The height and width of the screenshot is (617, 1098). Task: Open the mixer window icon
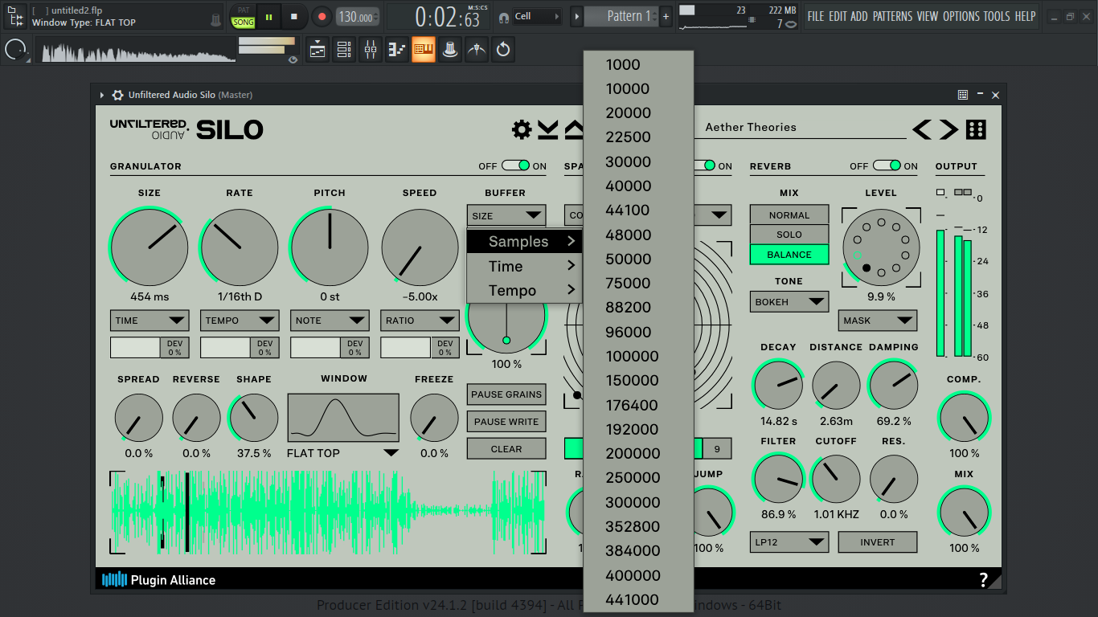click(371, 50)
